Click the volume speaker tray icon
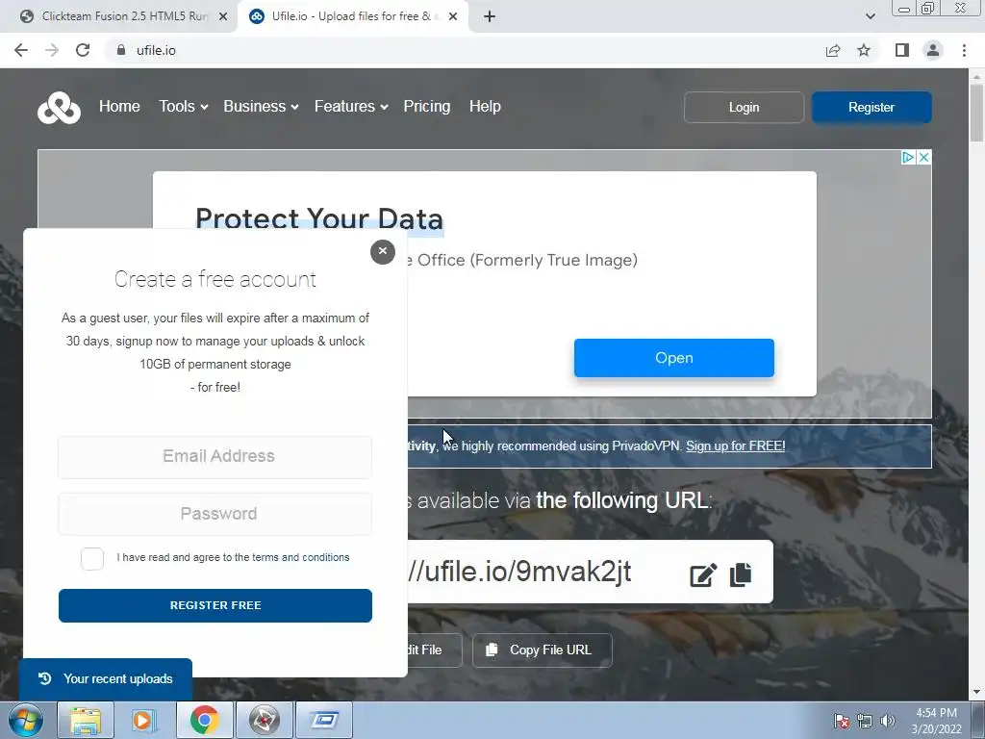Viewport: 985px width, 739px height. tap(888, 721)
